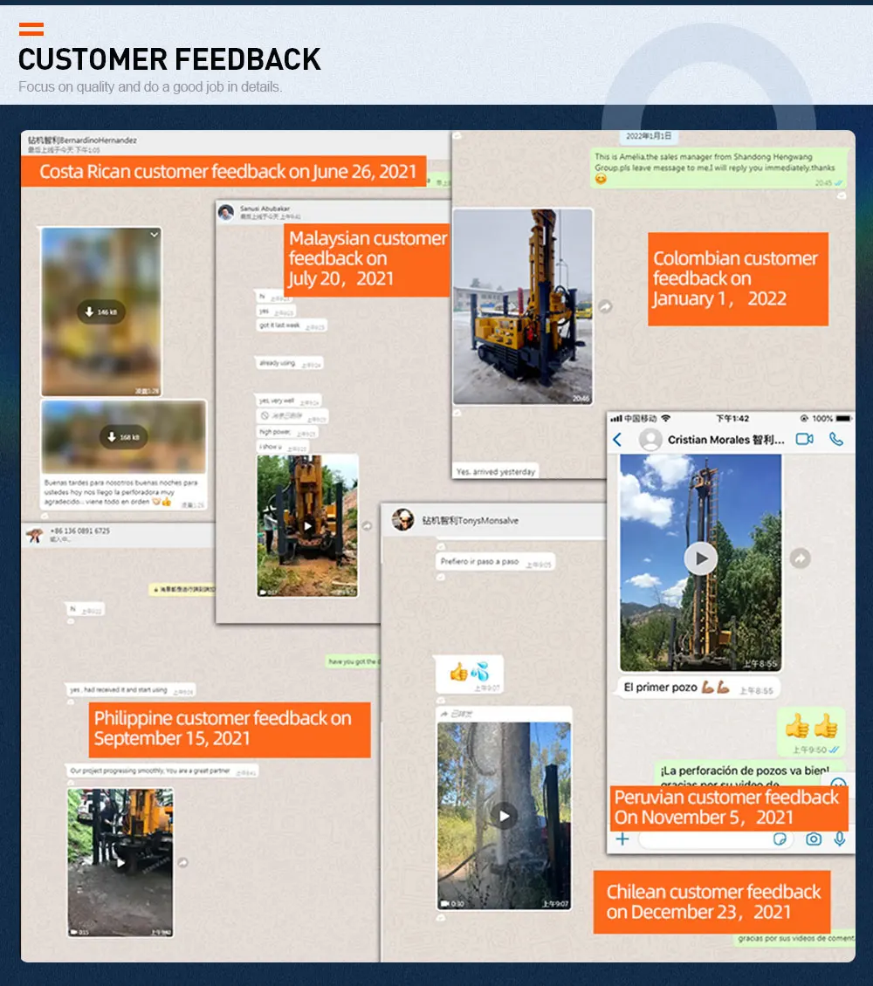Open dropdown chevron on 146 kB image
873x986 pixels.
point(154,235)
